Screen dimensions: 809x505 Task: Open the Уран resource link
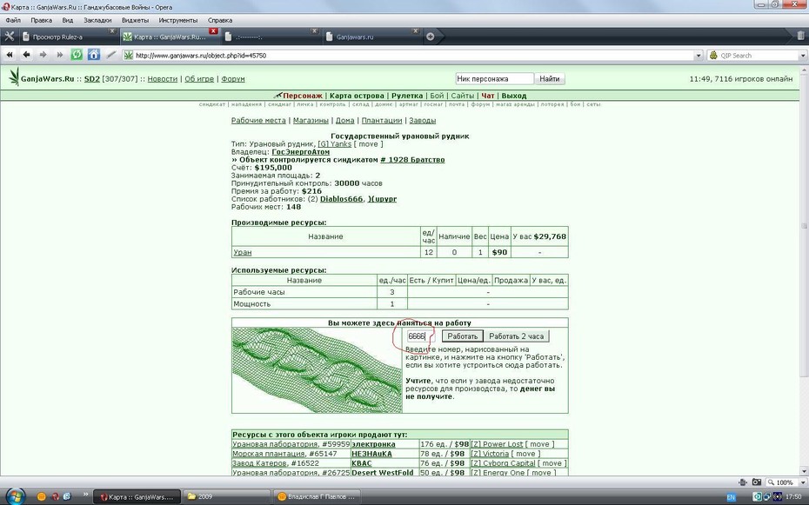click(243, 252)
